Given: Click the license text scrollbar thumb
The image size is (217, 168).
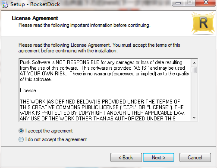Looking at the screenshot, I should coord(194,70).
